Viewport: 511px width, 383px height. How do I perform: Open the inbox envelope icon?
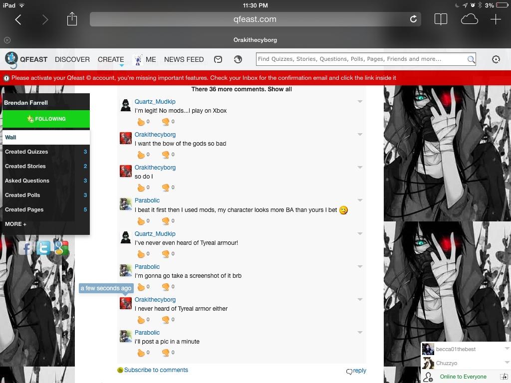218,59
